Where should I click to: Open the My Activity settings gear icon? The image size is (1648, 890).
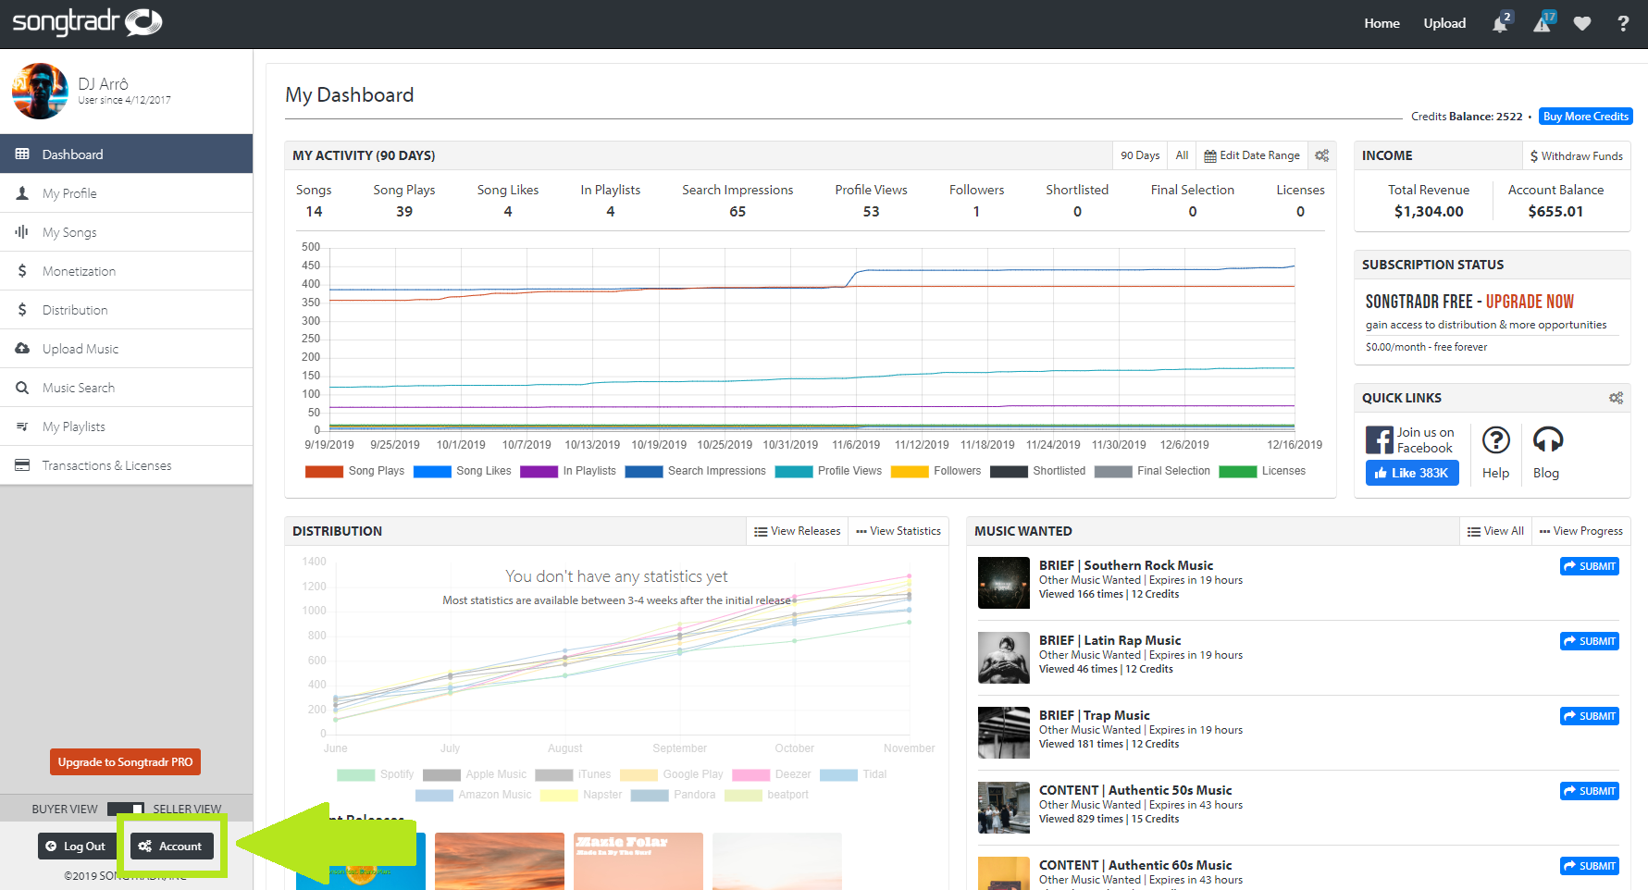tap(1322, 155)
